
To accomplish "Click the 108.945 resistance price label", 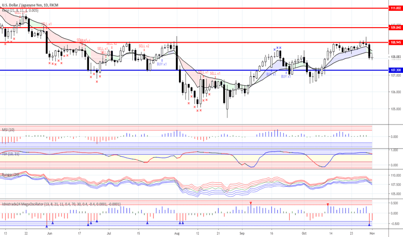I will point(396,42).
